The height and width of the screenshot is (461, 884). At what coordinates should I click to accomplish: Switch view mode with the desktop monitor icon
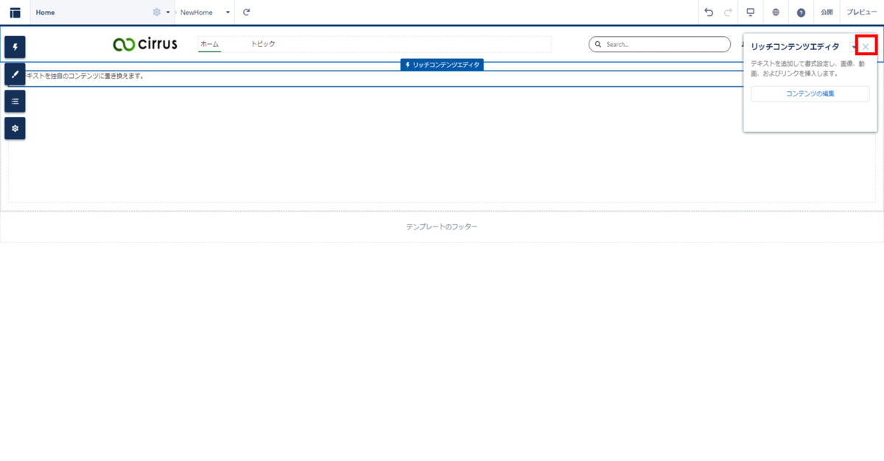point(751,12)
